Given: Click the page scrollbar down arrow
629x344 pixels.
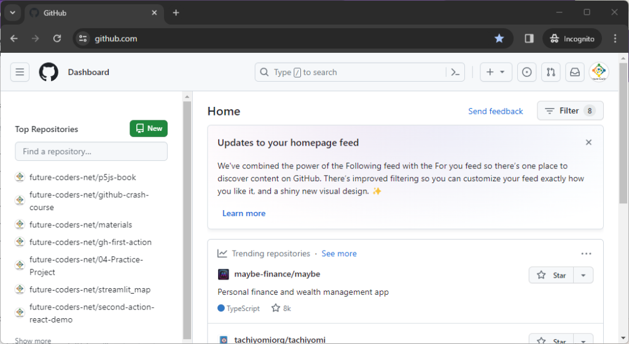Looking at the screenshot, I should [623, 338].
